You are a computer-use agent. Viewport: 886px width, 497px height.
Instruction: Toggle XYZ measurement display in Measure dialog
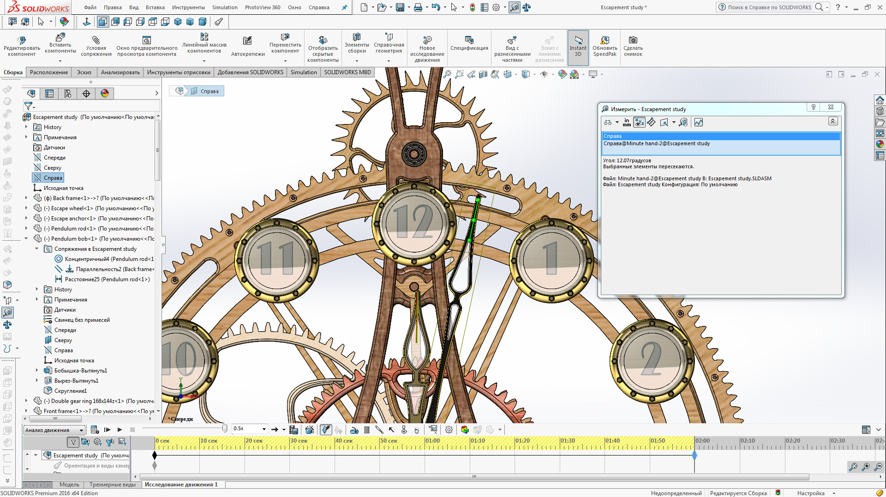tap(639, 122)
